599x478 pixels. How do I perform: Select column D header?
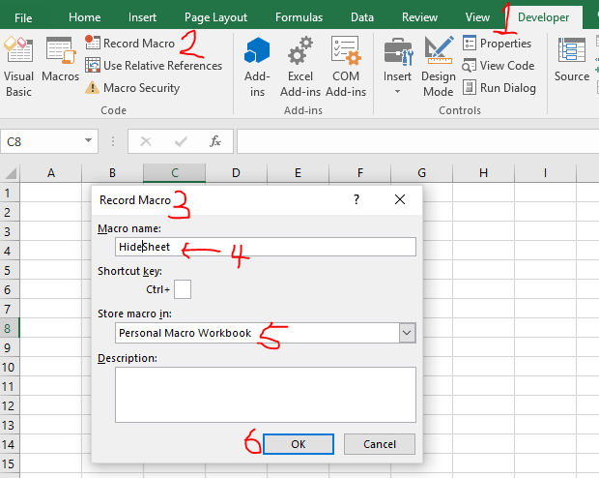[x=236, y=173]
